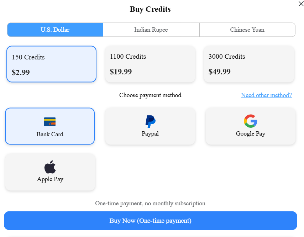
Task: Click the Apple logo icon
Action: 50,167
